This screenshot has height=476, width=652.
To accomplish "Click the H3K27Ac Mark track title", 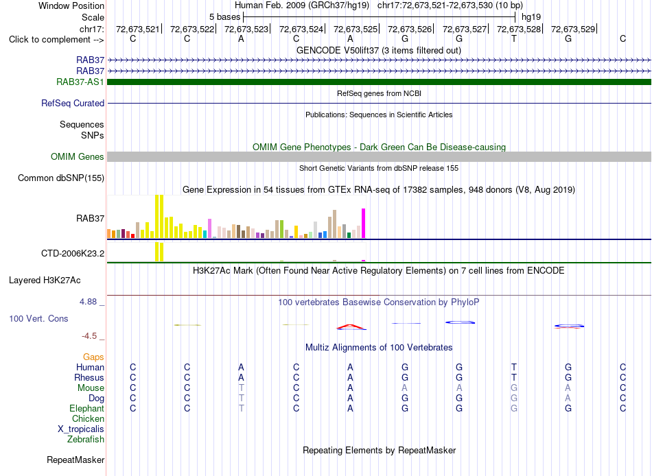I will (379, 271).
